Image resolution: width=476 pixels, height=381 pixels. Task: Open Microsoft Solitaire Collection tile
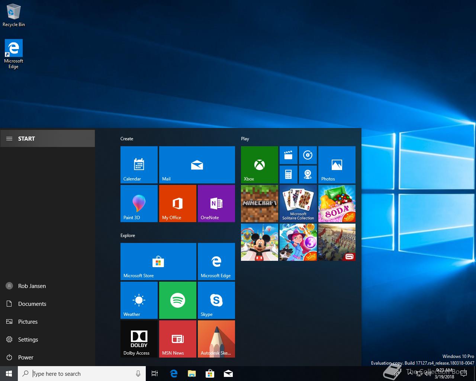click(x=298, y=204)
